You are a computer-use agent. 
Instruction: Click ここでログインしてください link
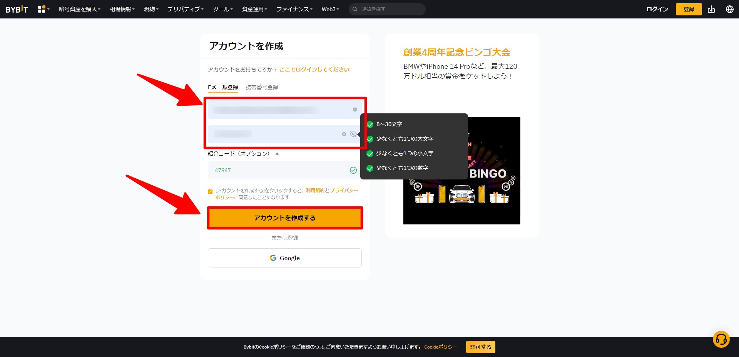point(314,70)
